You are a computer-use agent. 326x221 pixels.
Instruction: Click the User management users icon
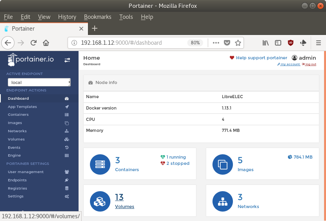67,172
